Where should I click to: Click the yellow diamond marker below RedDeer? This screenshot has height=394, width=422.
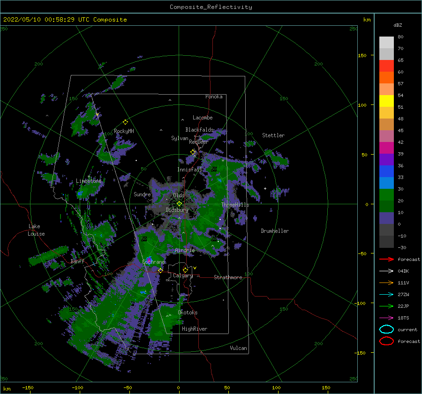tap(193, 152)
